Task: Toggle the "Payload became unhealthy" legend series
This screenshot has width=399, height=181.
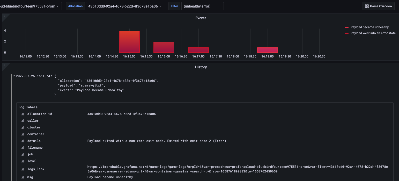Action: click(x=370, y=27)
